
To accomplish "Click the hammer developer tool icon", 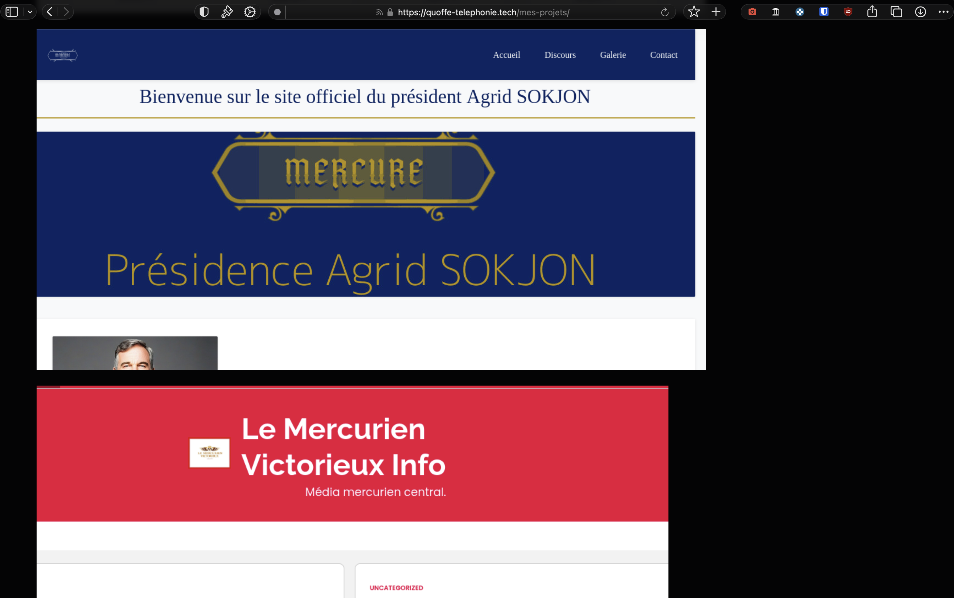I will (227, 12).
